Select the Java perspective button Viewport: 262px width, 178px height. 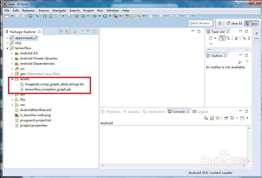pos(252,23)
